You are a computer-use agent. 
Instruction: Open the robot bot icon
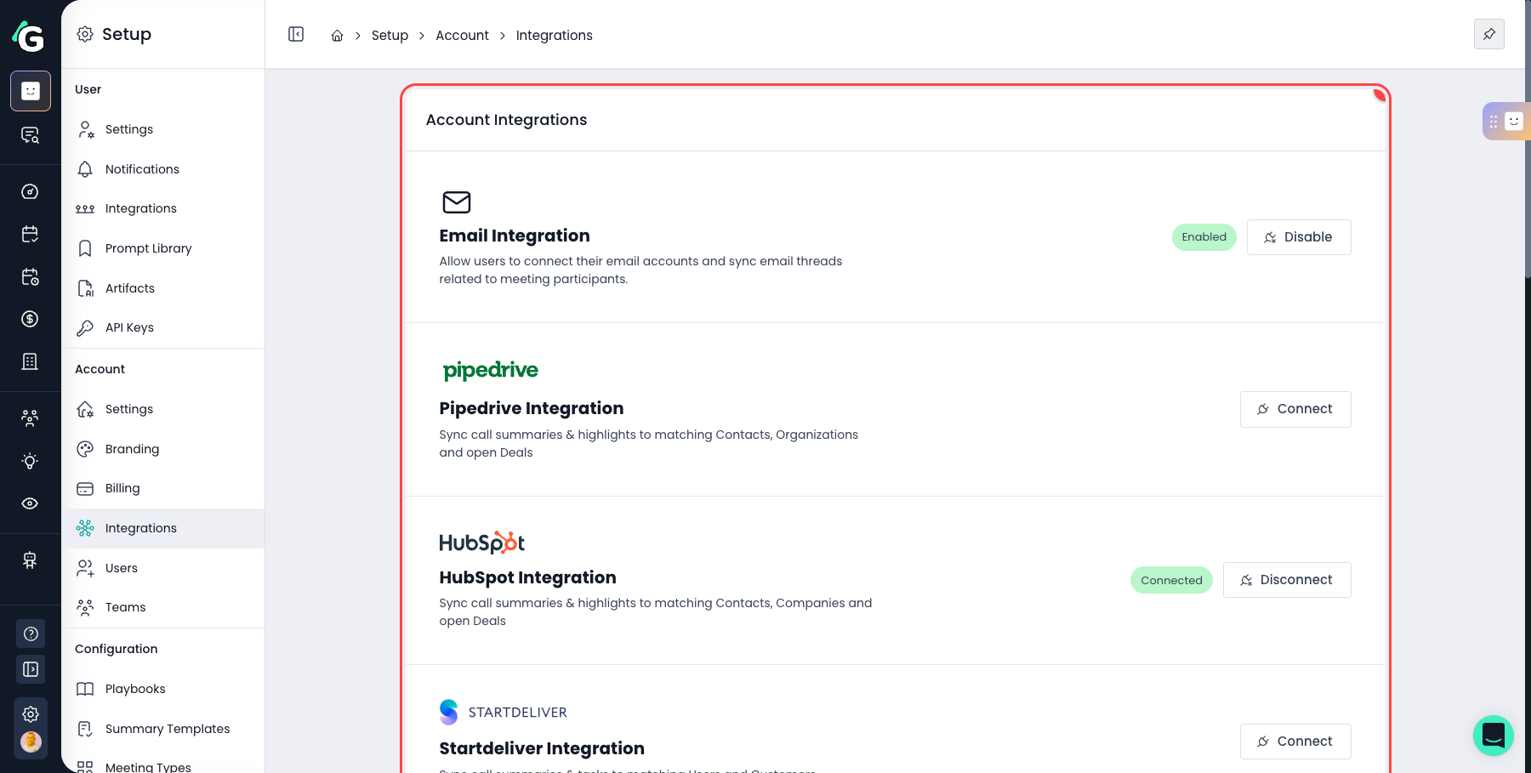[31, 560]
